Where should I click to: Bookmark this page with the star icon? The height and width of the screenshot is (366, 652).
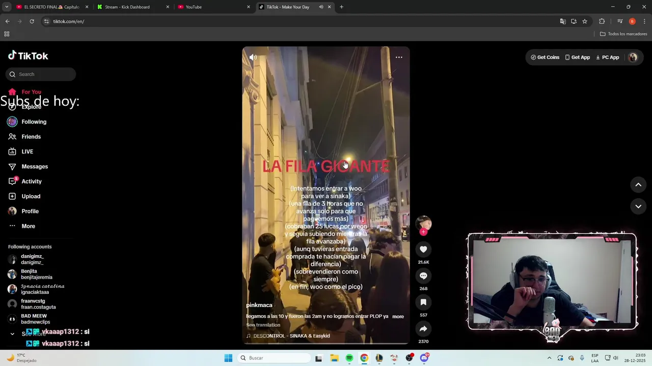[x=585, y=21]
